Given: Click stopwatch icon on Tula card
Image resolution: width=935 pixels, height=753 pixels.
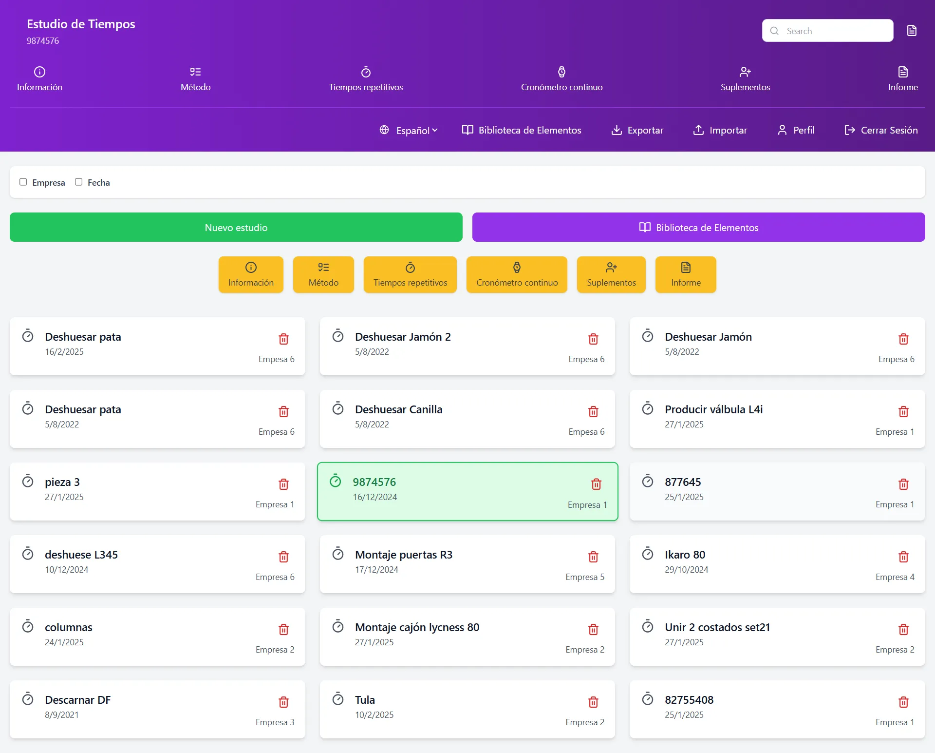Looking at the screenshot, I should (338, 699).
